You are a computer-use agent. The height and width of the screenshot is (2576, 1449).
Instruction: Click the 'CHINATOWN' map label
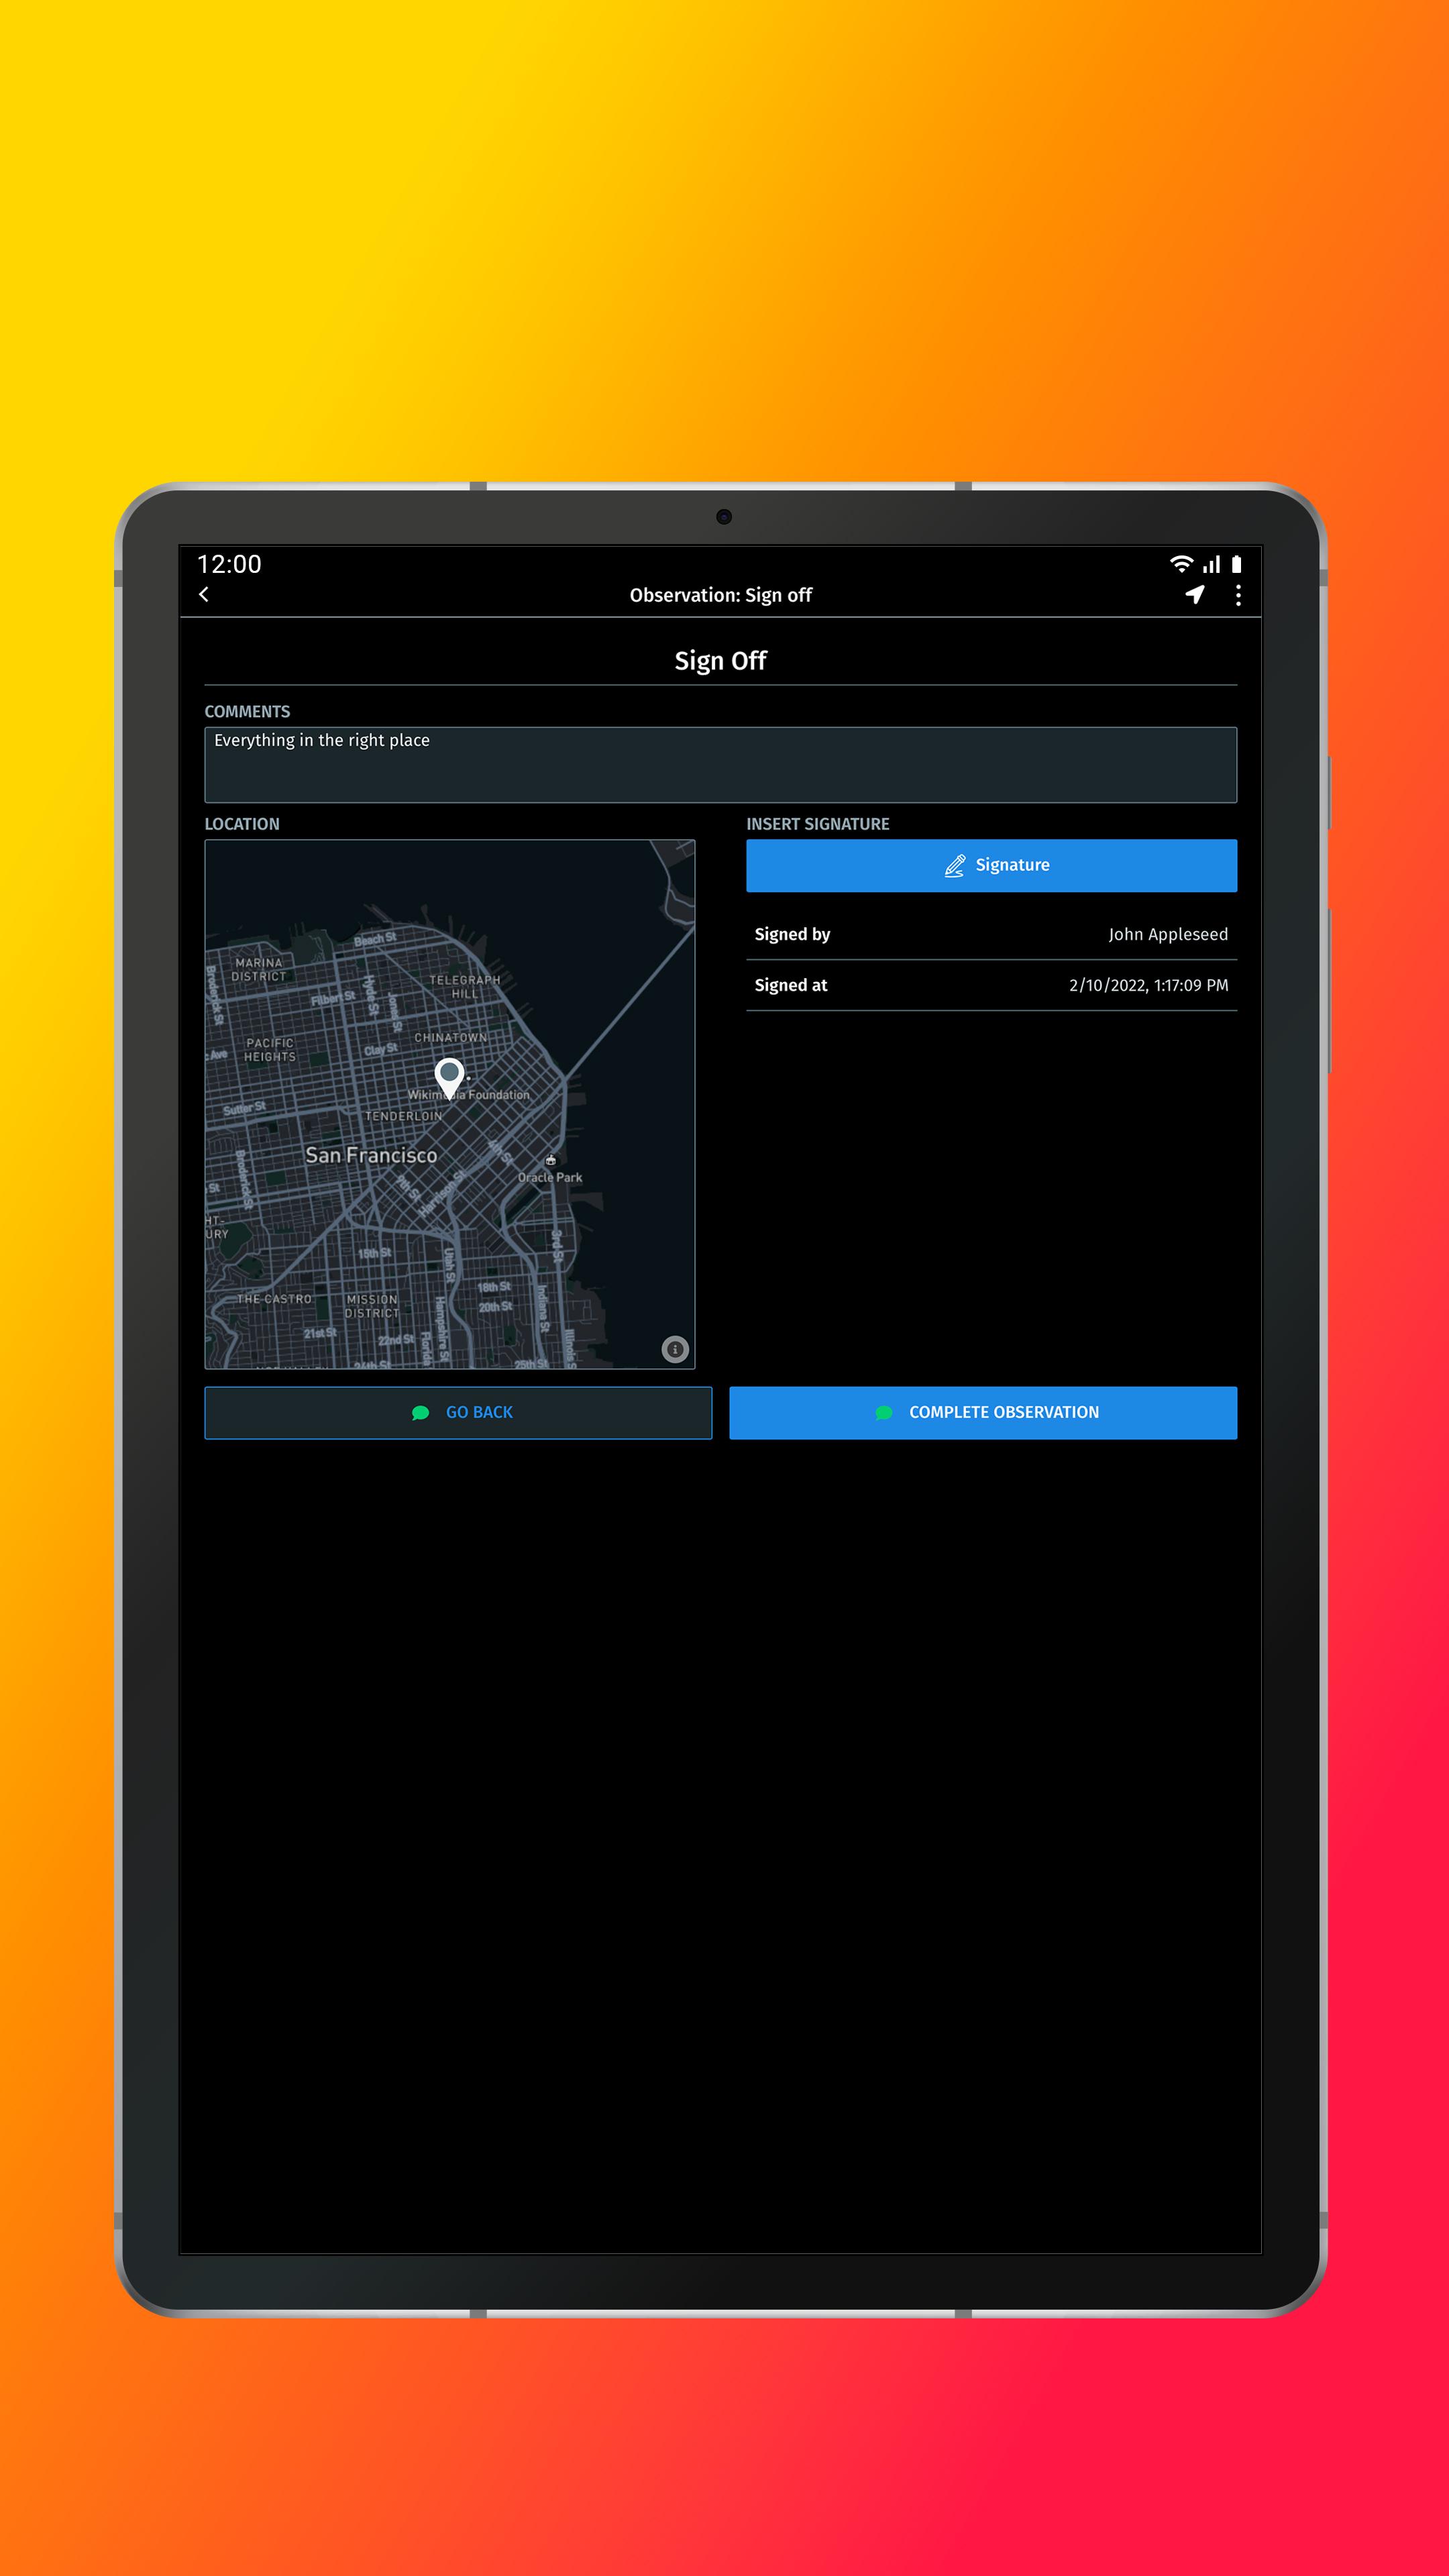click(x=451, y=1038)
